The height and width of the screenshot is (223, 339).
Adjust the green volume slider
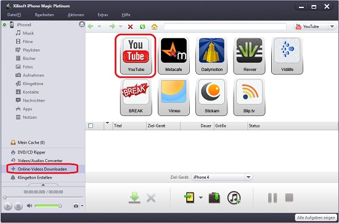pyautogui.click(x=48, y=206)
